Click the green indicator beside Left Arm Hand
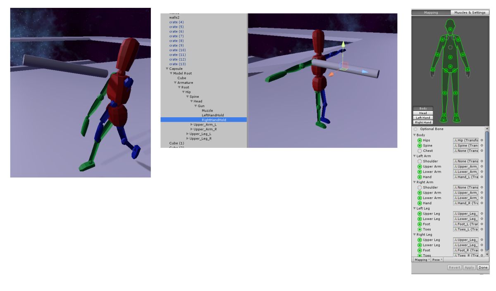 420,177
